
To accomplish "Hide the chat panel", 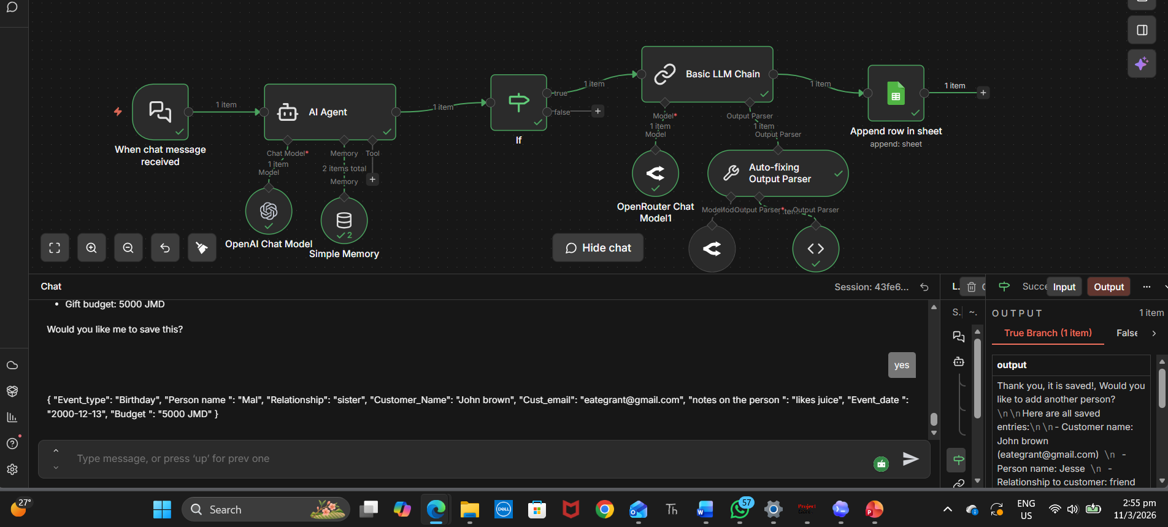I will click(598, 248).
